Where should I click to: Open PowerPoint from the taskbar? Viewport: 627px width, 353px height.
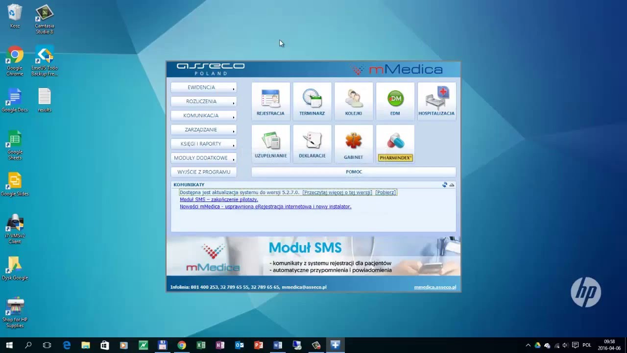tap(258, 345)
